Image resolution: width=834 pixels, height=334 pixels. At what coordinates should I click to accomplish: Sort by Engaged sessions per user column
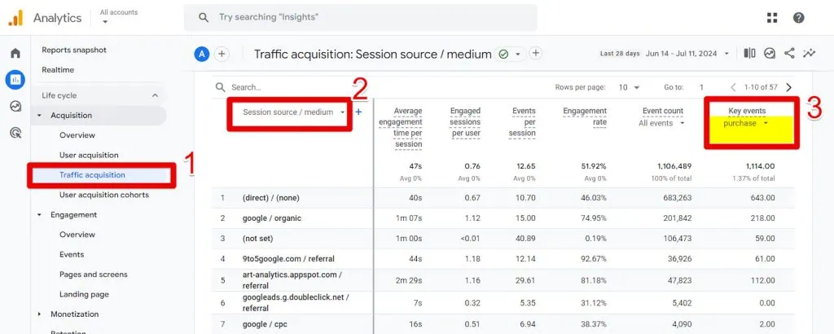[465, 122]
